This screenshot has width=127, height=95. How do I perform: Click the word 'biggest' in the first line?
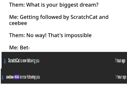point(69,5)
